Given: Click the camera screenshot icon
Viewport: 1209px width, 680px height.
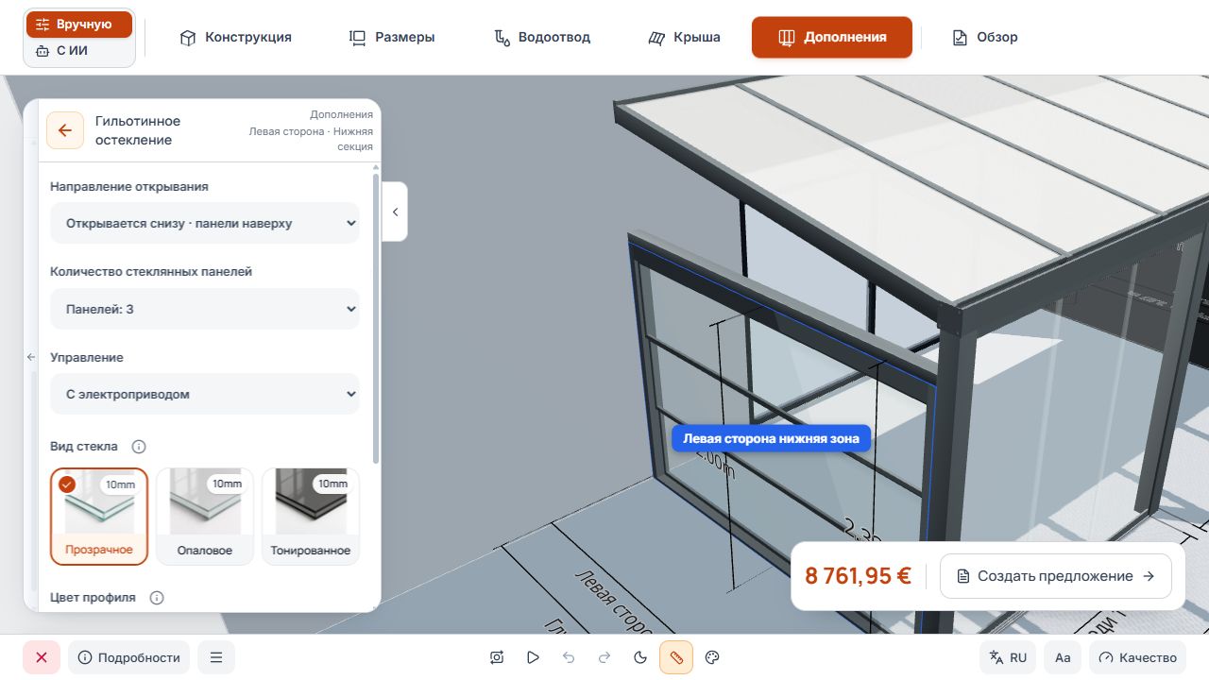Looking at the screenshot, I should (x=497, y=657).
